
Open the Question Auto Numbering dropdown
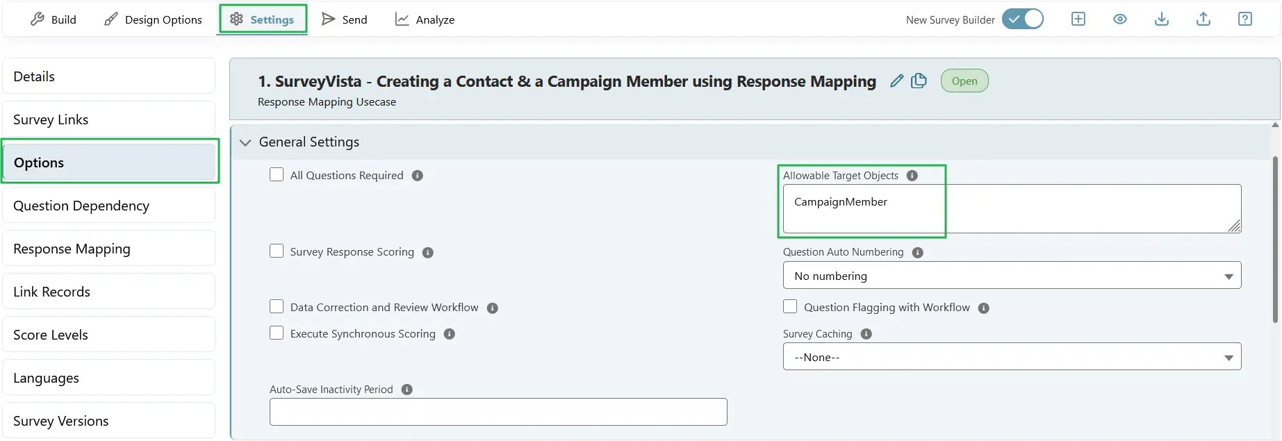pyautogui.click(x=1012, y=275)
